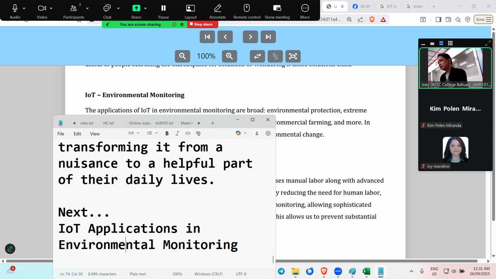Insert link in Notepad toolbar

click(x=187, y=134)
